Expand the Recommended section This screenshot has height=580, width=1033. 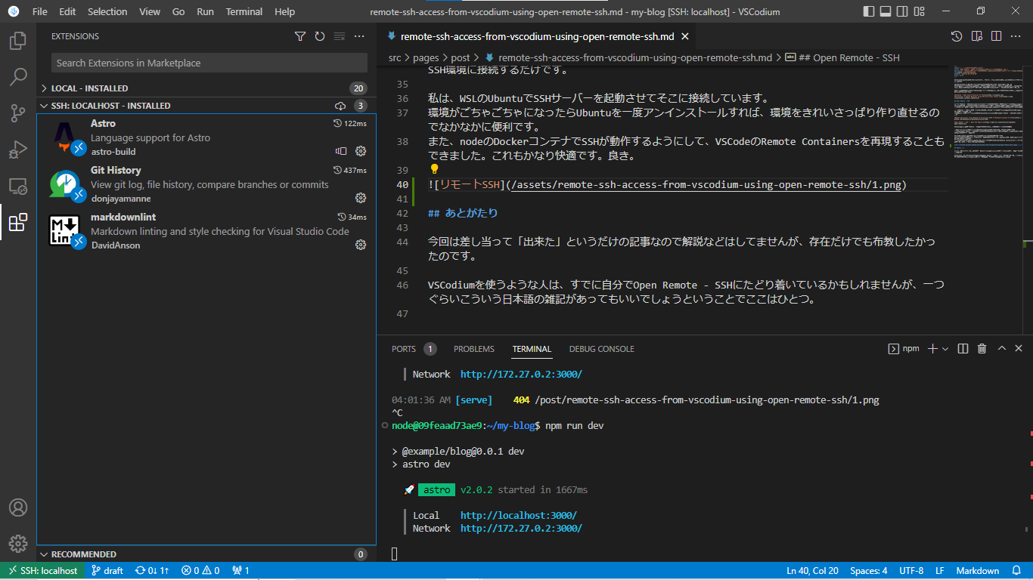(206, 554)
